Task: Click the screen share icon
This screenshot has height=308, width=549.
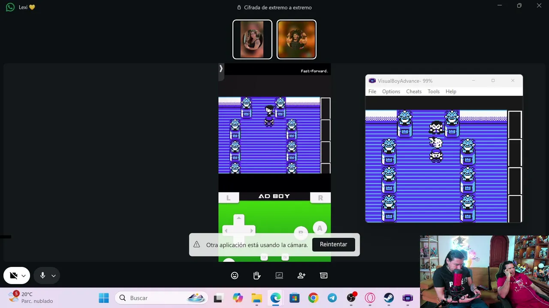Action: (x=279, y=275)
